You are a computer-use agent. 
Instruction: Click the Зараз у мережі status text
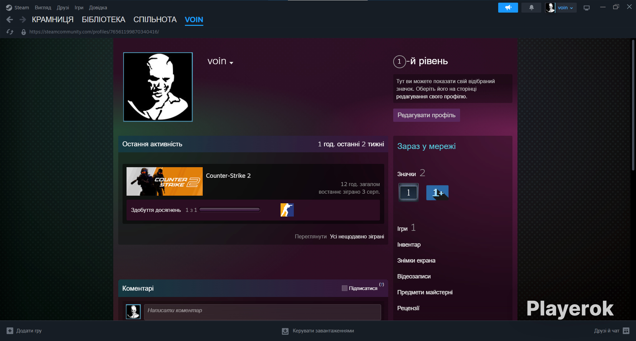click(x=426, y=146)
